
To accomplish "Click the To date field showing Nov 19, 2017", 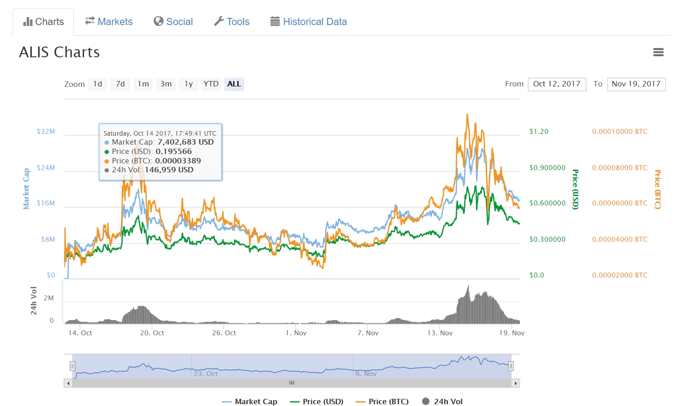I will coord(636,84).
